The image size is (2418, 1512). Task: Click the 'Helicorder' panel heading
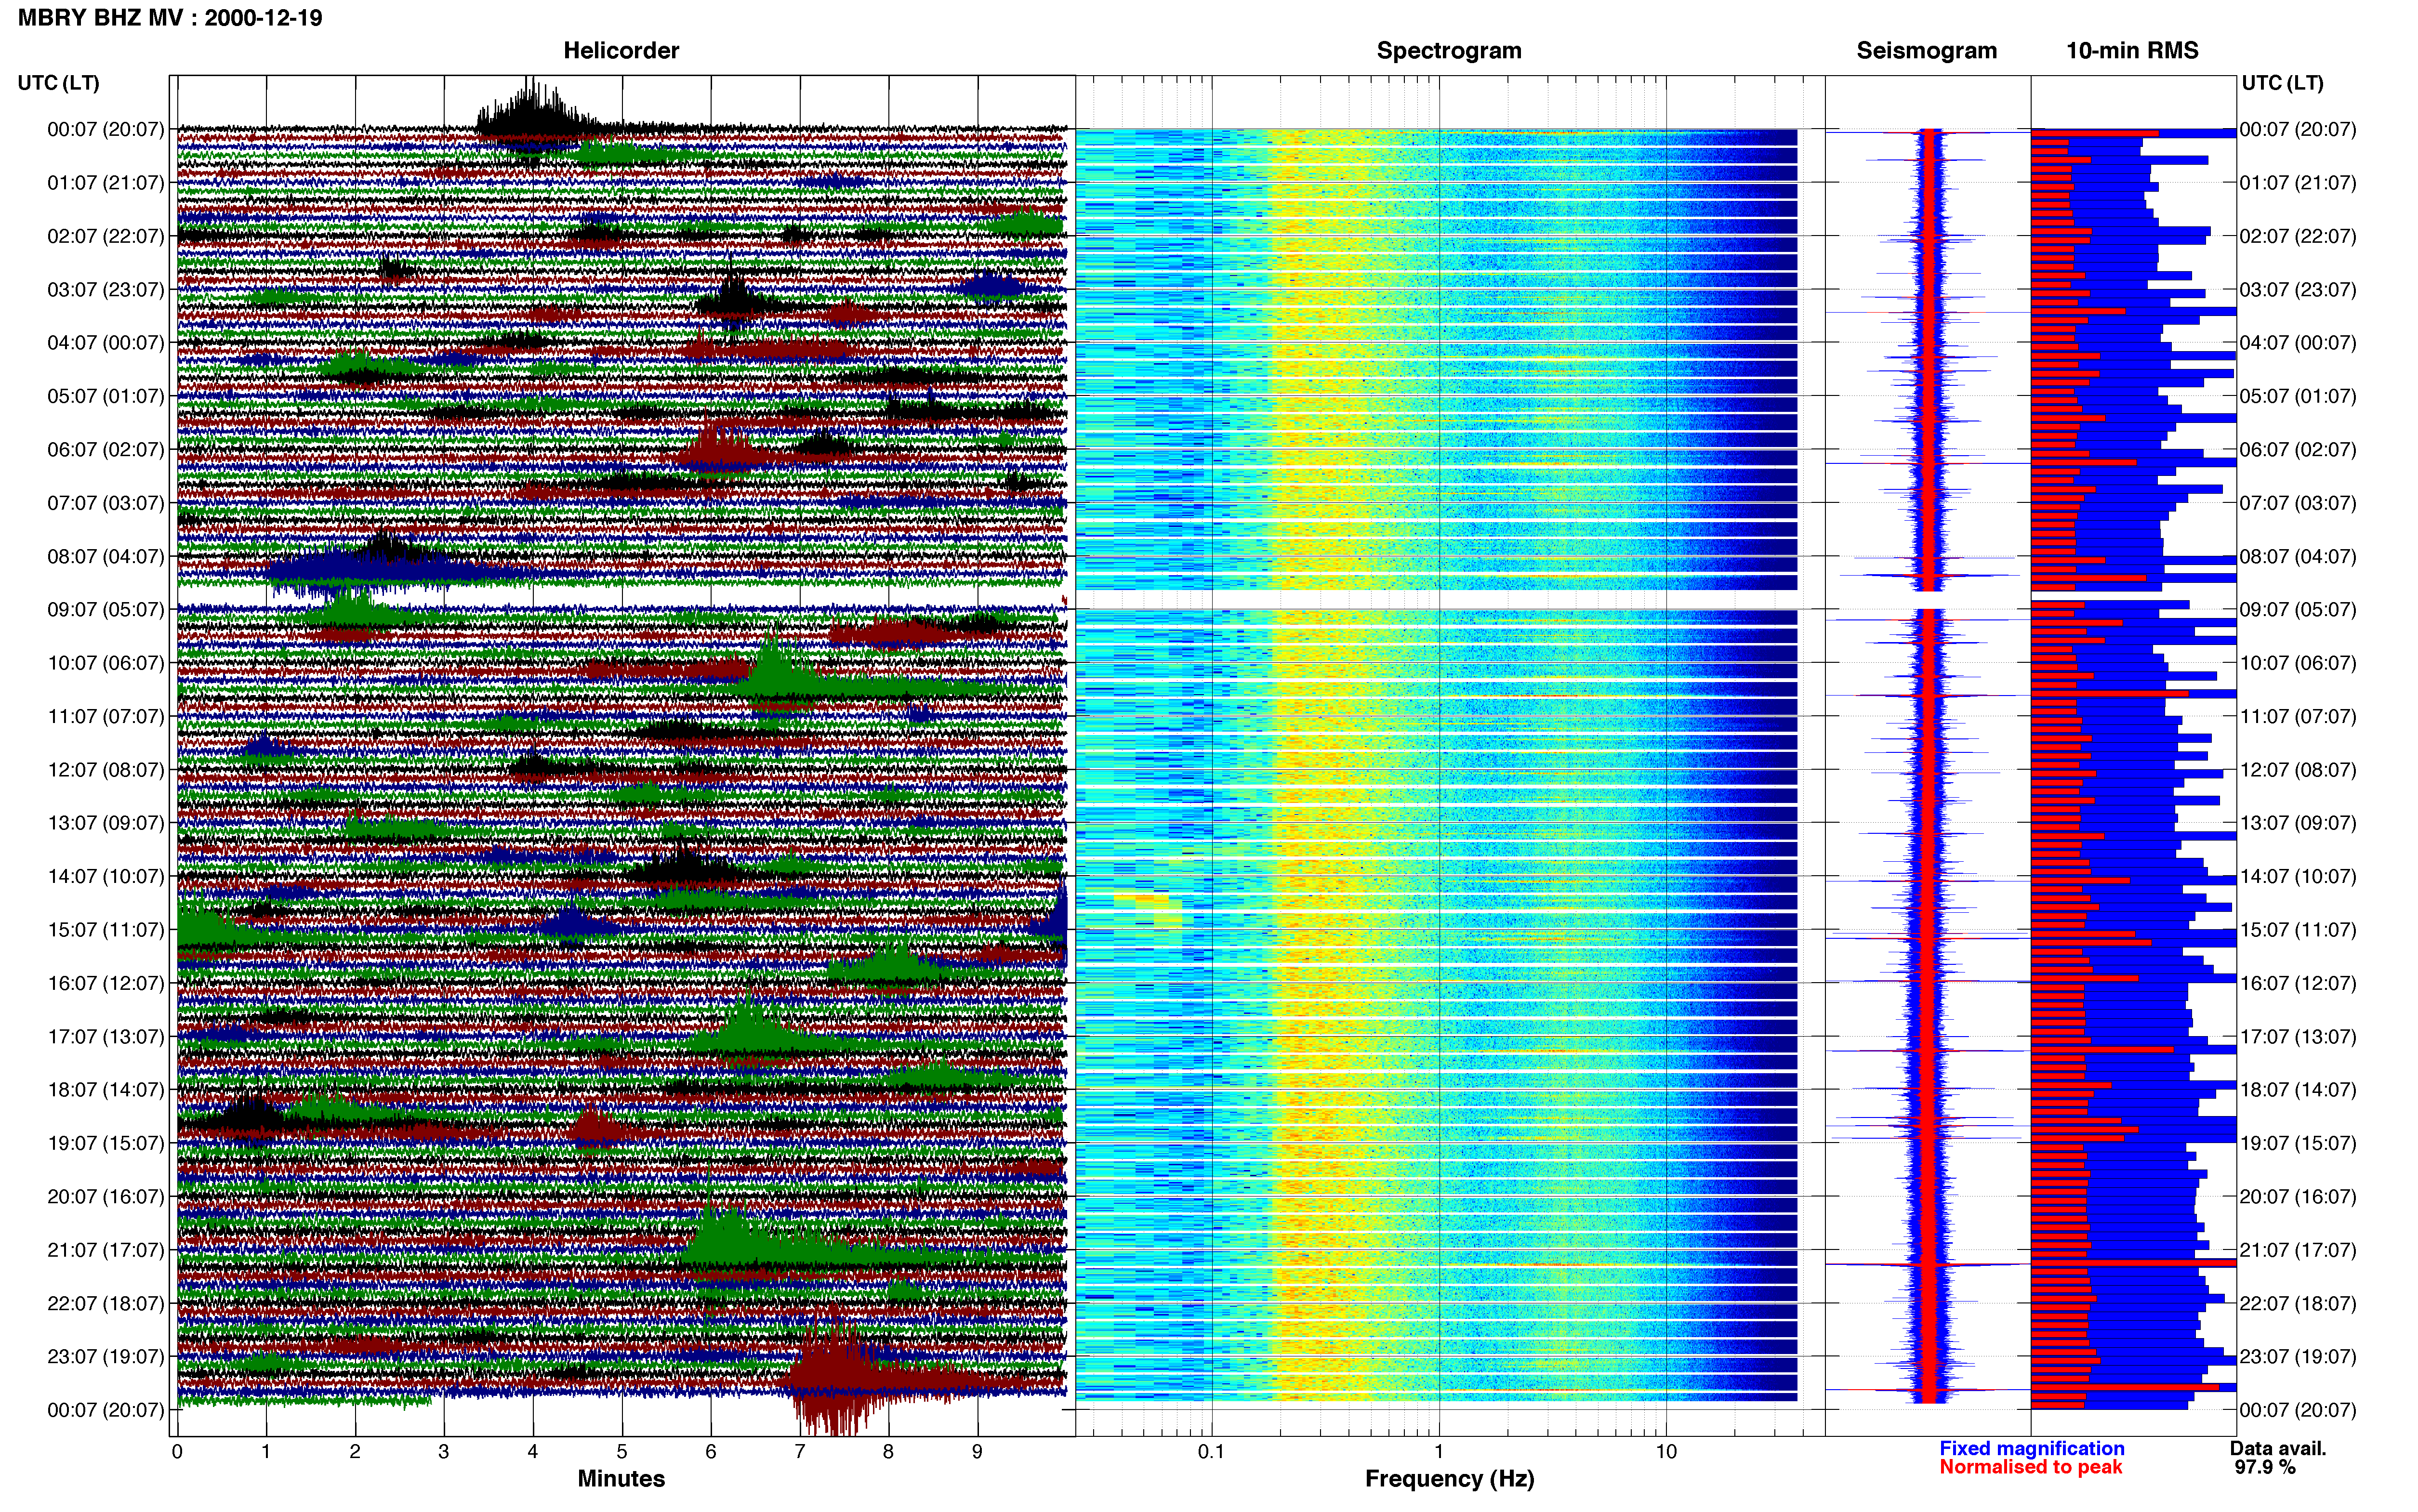pyautogui.click(x=621, y=50)
